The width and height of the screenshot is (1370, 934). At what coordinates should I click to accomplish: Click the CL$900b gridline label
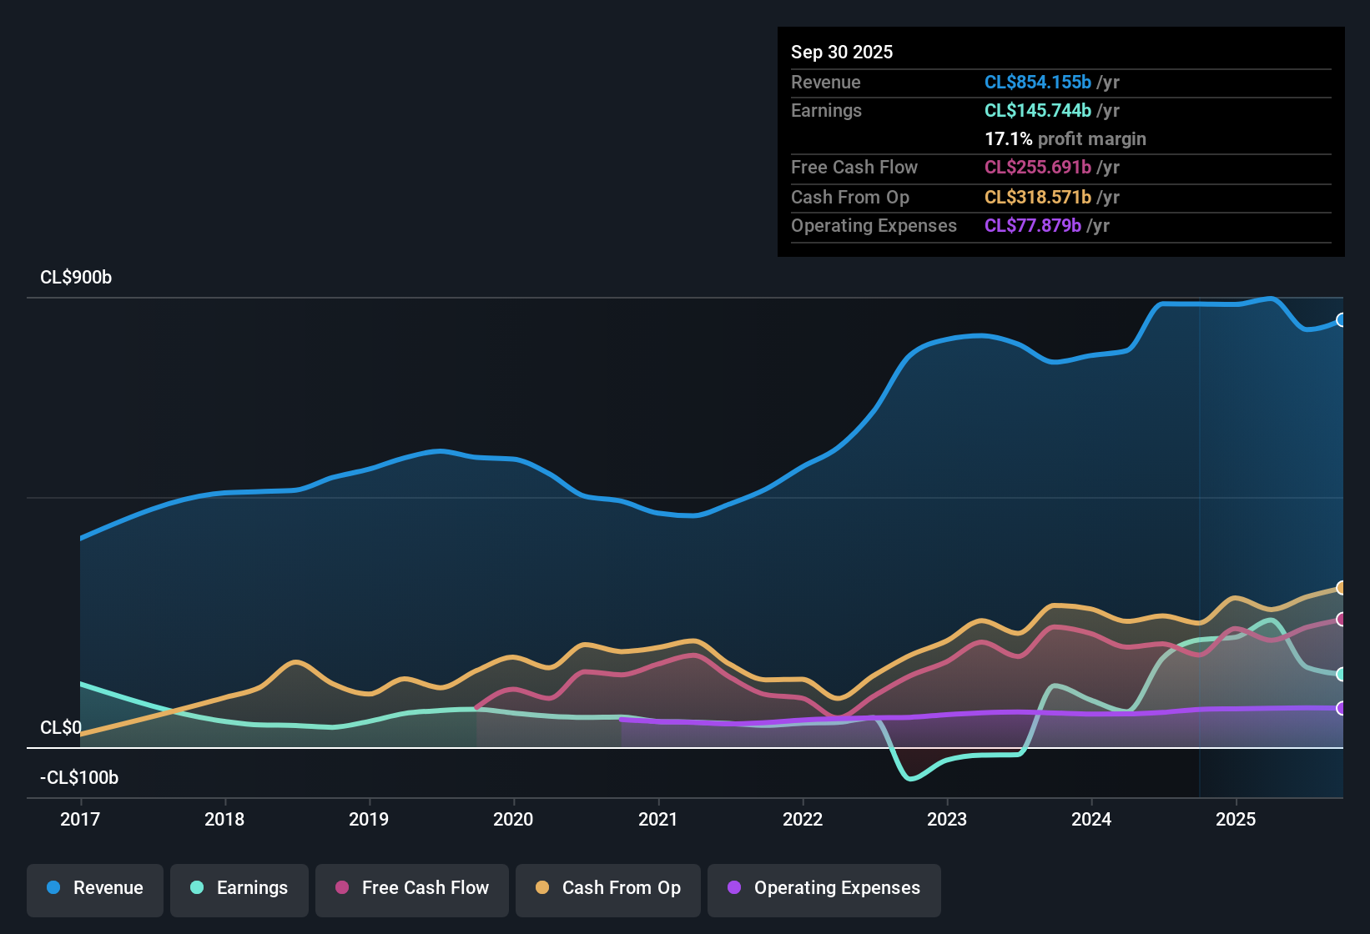pos(76,278)
